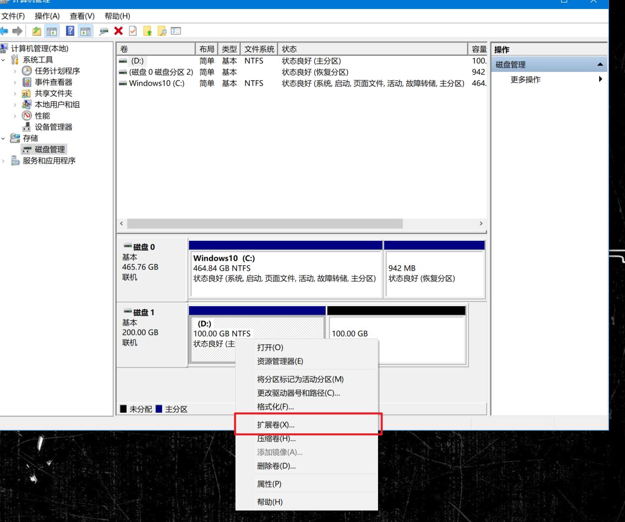Toggle the Show/Hide Console Tree icon
Image resolution: width=625 pixels, height=522 pixels.
pos(52,31)
